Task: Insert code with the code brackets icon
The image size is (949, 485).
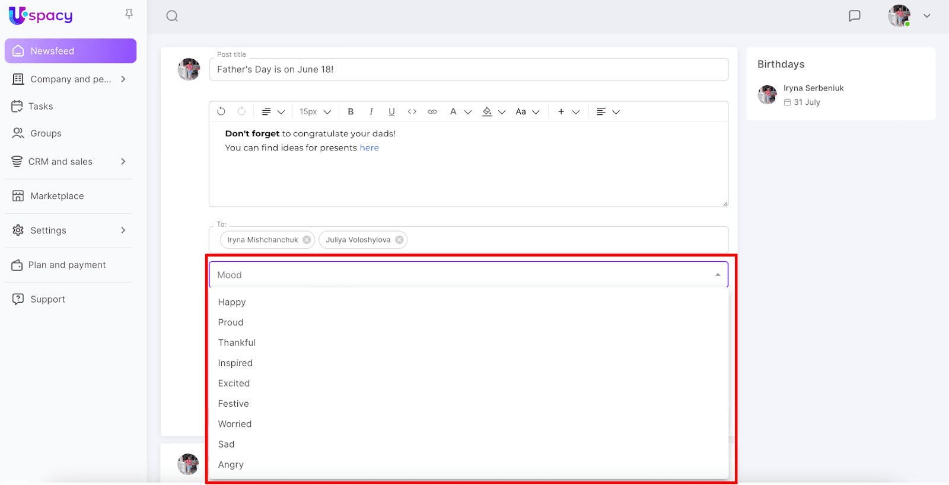Action: 412,111
